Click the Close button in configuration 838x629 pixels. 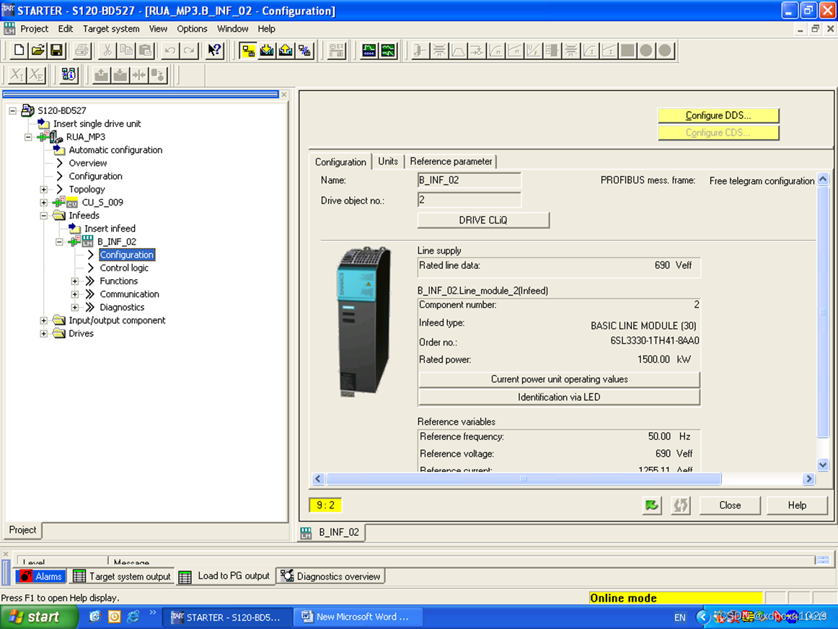(730, 505)
